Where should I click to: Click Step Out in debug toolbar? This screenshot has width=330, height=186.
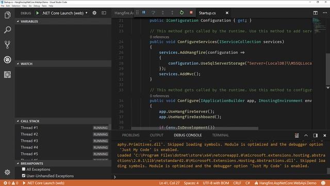(172, 12)
